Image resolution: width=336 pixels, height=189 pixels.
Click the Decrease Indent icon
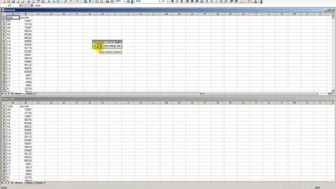pyautogui.click(x=232, y=1)
